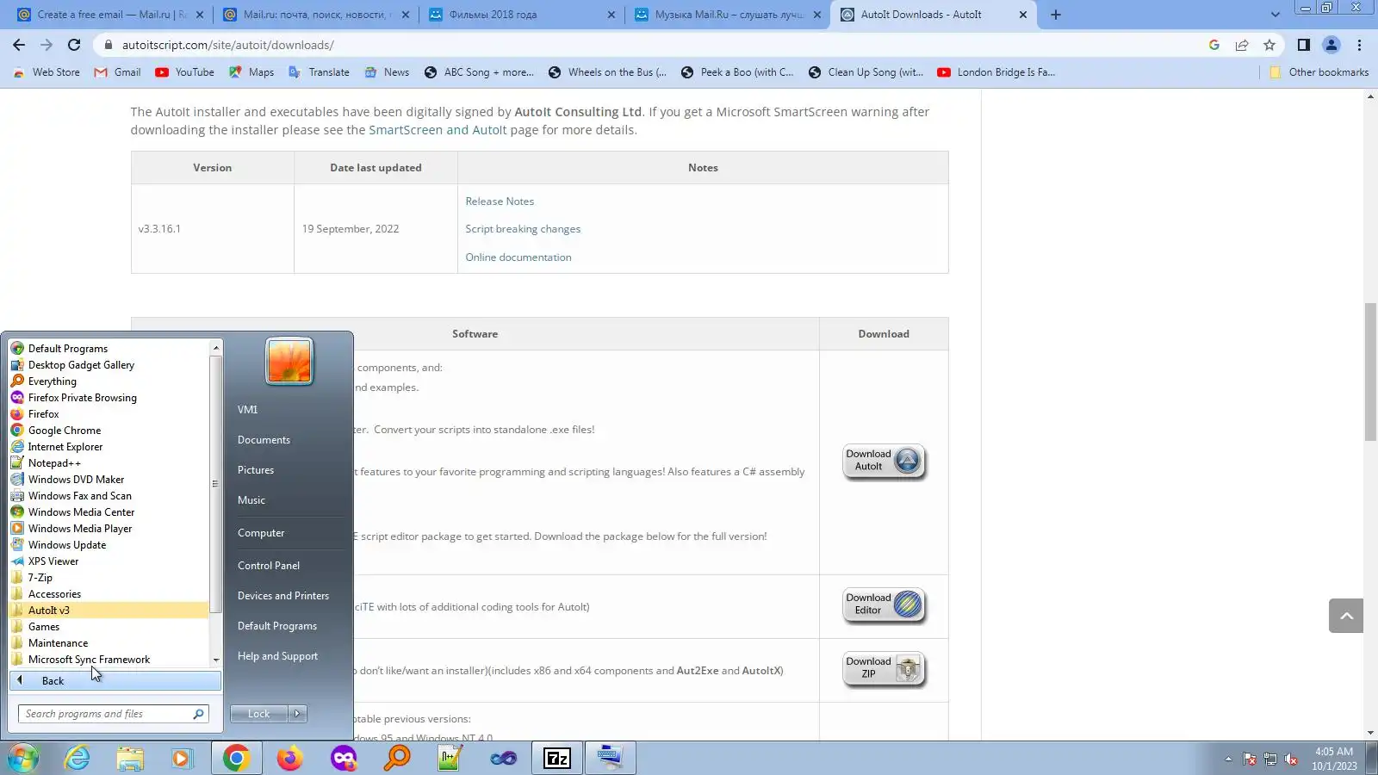Image resolution: width=1378 pixels, height=775 pixels.
Task: Open the Translate bookmark
Action: click(x=320, y=72)
